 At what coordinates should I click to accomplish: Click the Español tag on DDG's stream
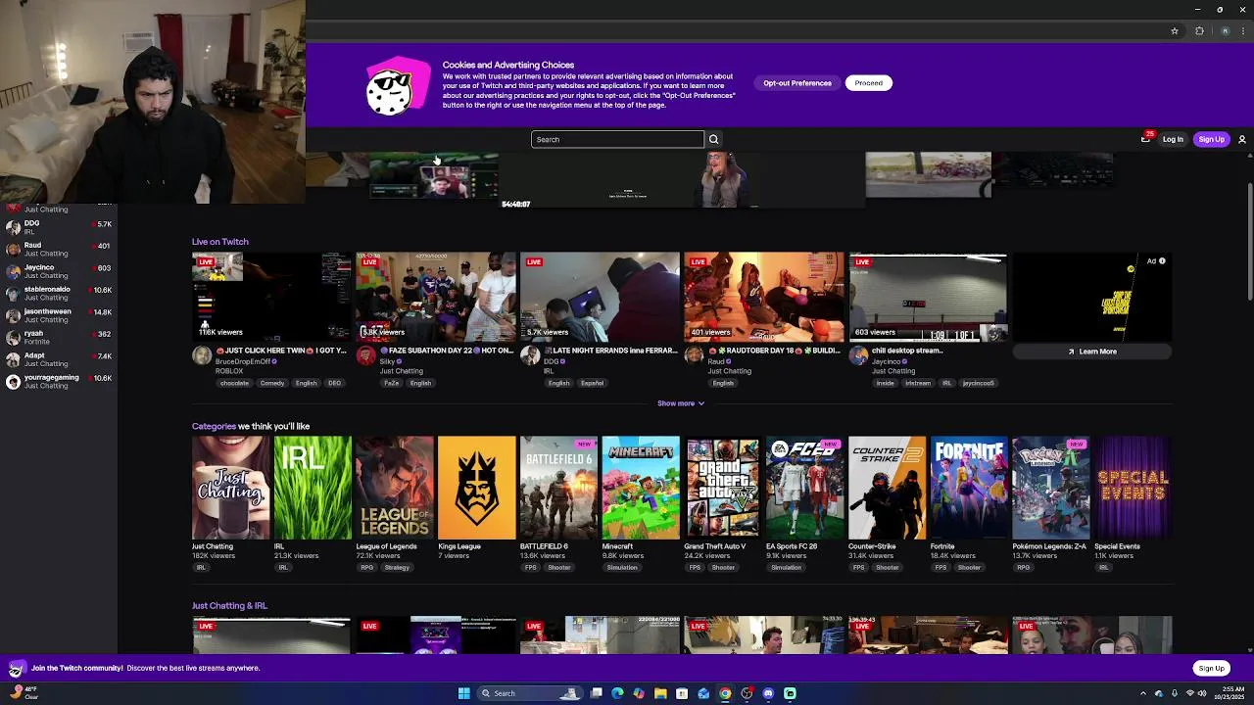pos(592,383)
